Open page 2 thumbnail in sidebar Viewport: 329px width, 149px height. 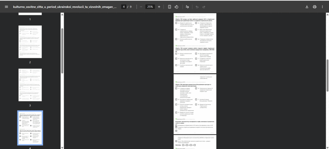click(30, 42)
